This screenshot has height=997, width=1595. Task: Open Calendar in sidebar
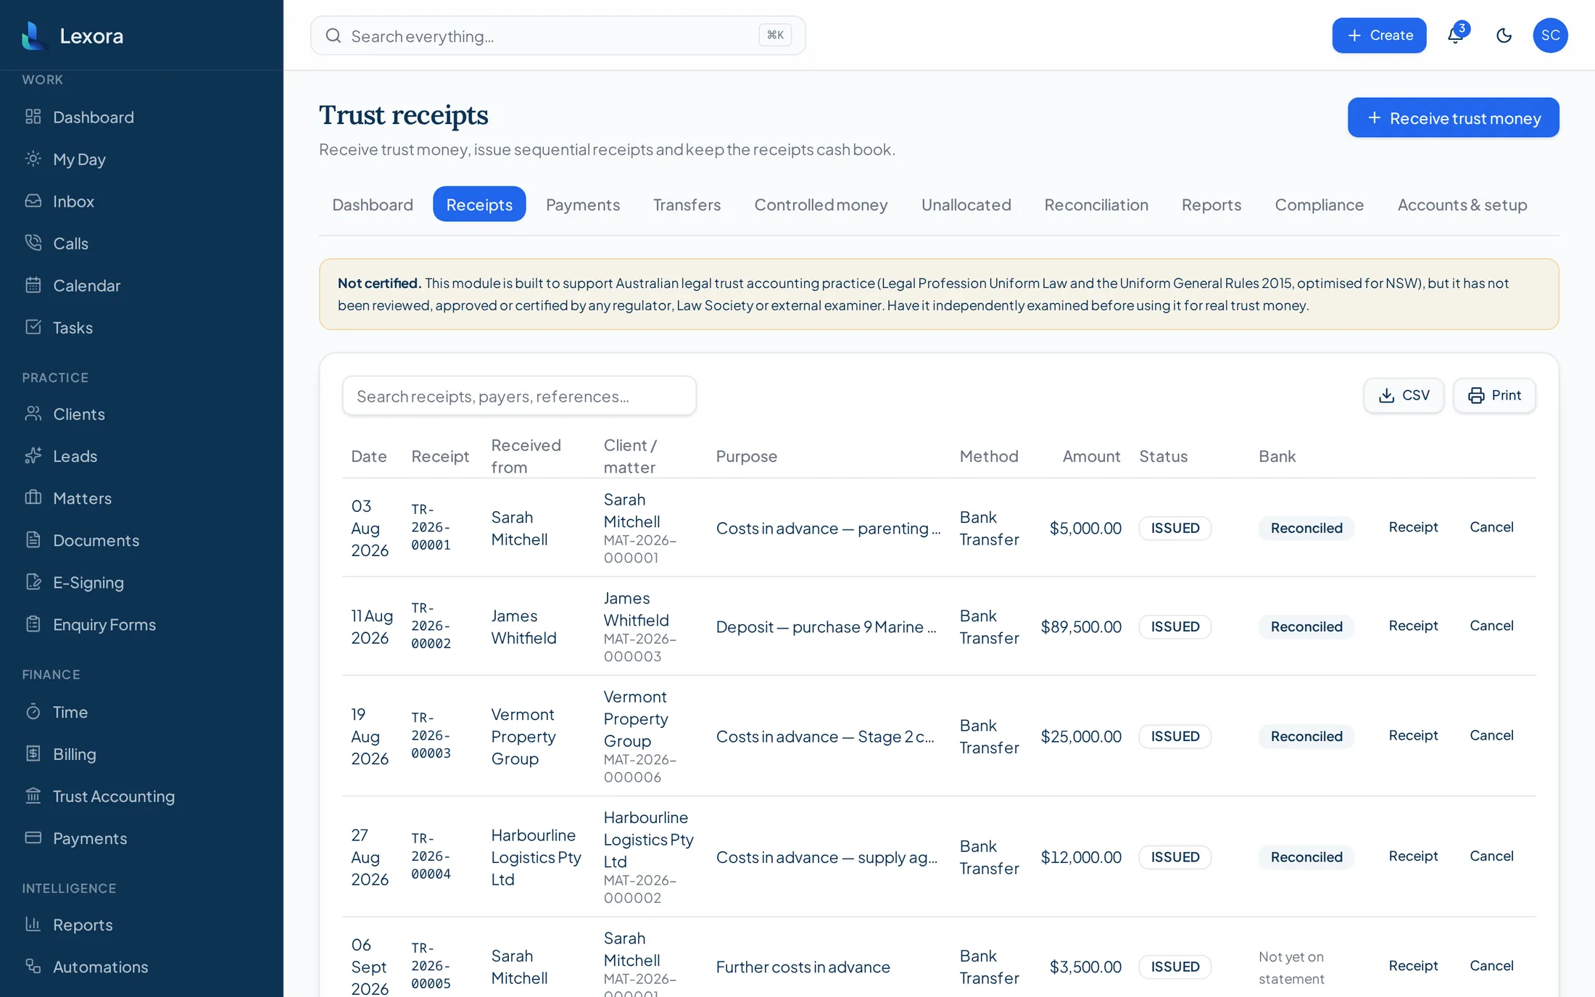(x=86, y=285)
